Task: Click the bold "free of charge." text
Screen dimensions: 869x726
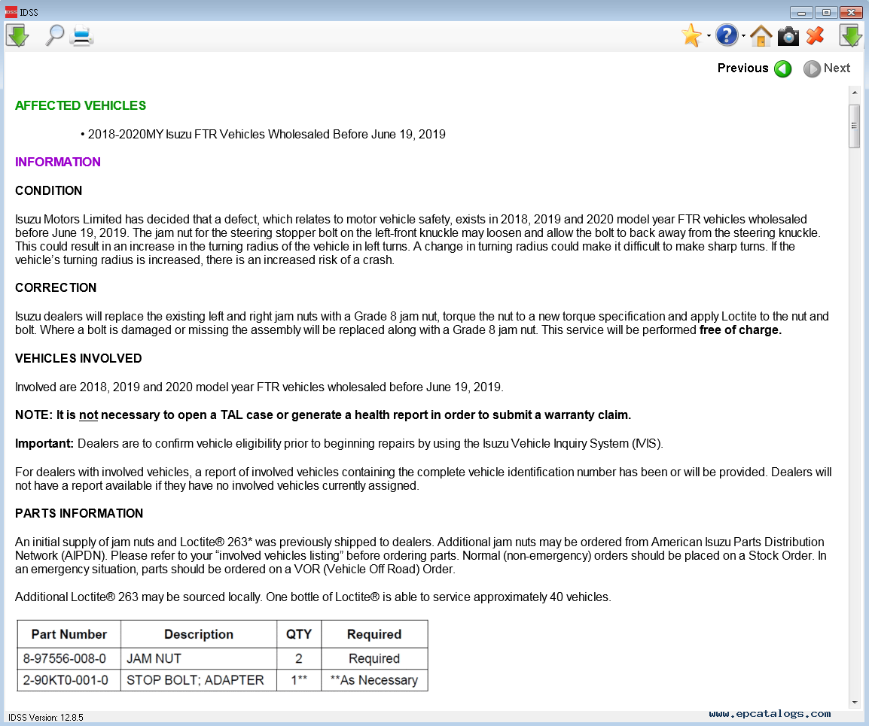Action: 740,330
